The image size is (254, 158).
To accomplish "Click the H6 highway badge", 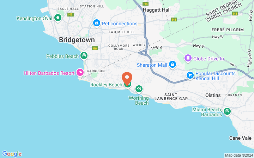I will pyautogui.click(x=95, y=48).
